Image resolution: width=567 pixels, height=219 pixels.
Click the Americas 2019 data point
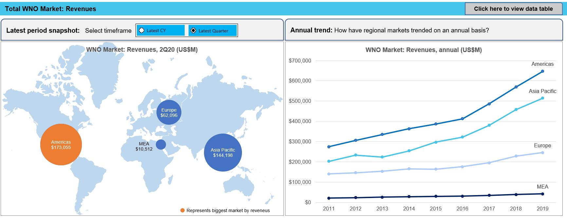click(x=542, y=71)
